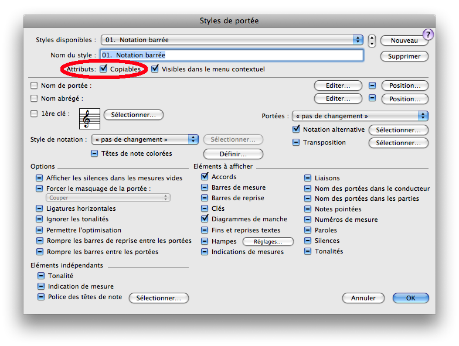Viewport: 459px width, 346px height.
Task: Toggle Visibles dans le menu contextuel checkbox
Action: (155, 69)
